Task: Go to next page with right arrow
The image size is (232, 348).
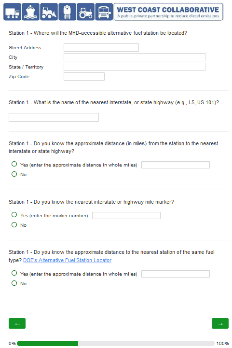Action: click(220, 323)
